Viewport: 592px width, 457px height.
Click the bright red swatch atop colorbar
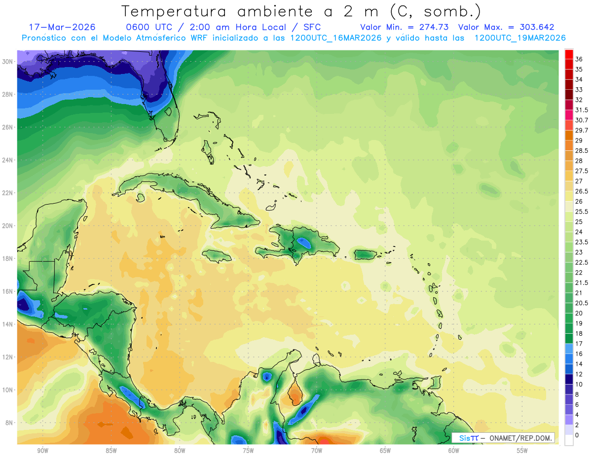(x=569, y=55)
